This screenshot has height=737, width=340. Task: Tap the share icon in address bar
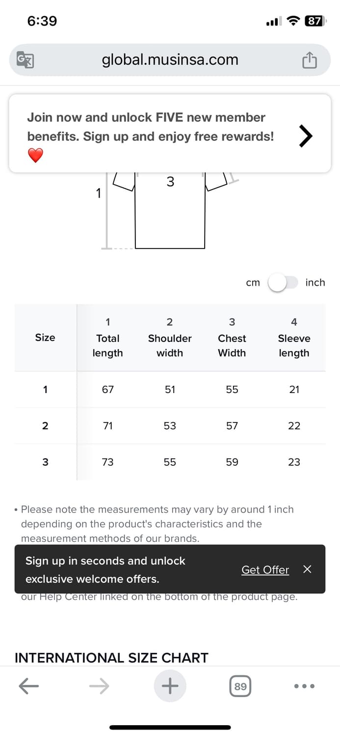point(309,60)
